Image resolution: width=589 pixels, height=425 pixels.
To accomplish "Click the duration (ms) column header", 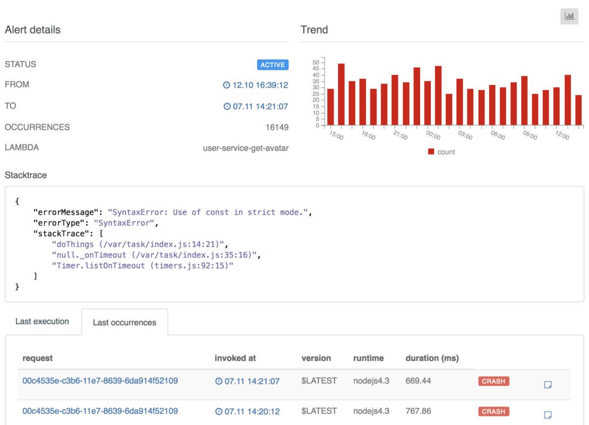I will pos(432,358).
